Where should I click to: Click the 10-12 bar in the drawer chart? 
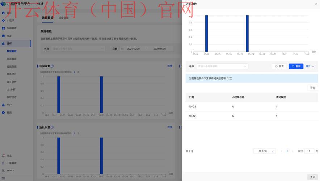pyautogui.click(x=207, y=33)
